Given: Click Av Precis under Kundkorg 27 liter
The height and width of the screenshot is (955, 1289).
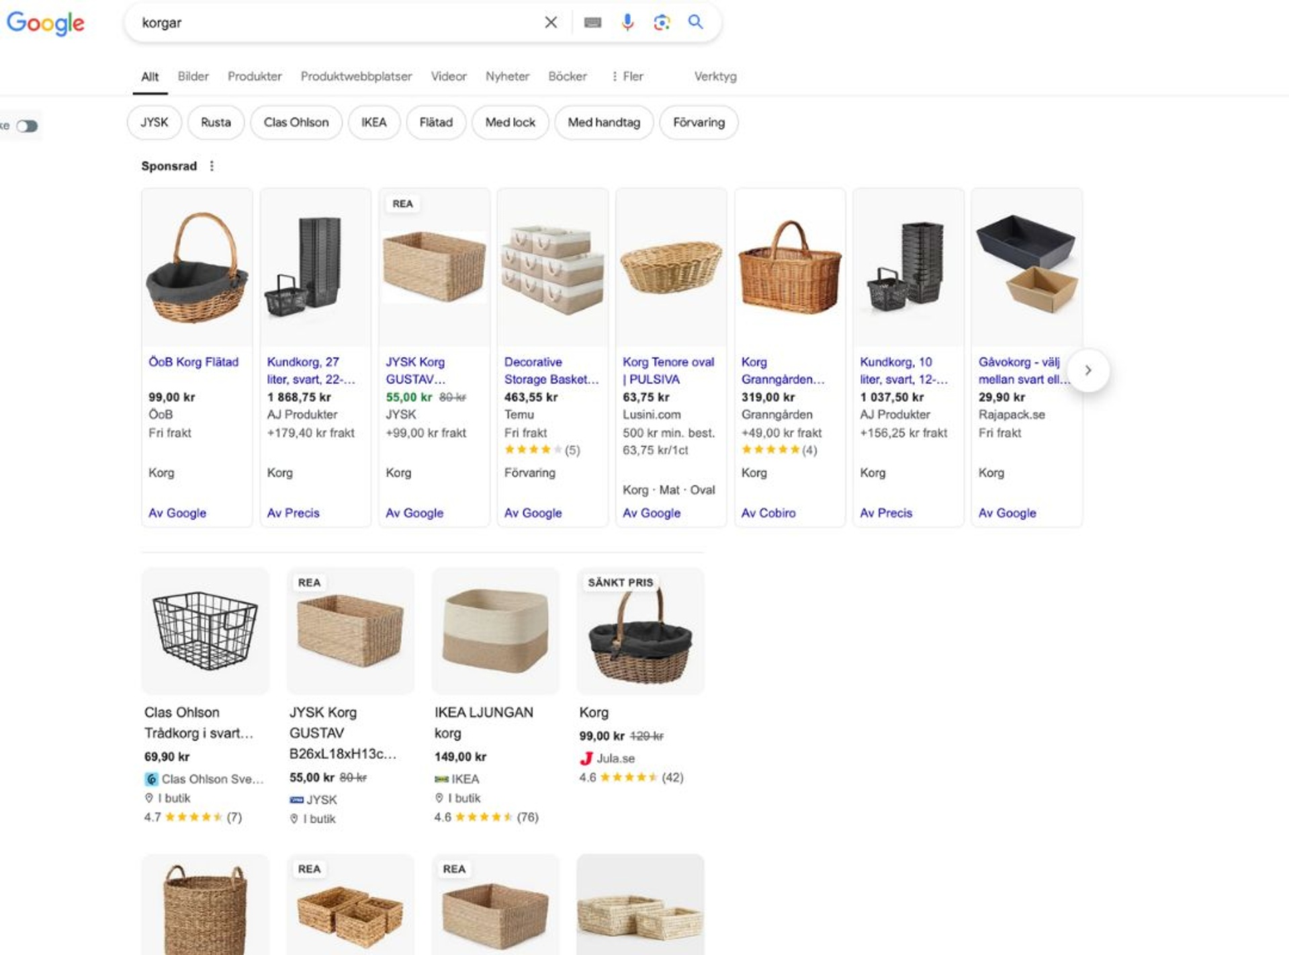Looking at the screenshot, I should [293, 513].
